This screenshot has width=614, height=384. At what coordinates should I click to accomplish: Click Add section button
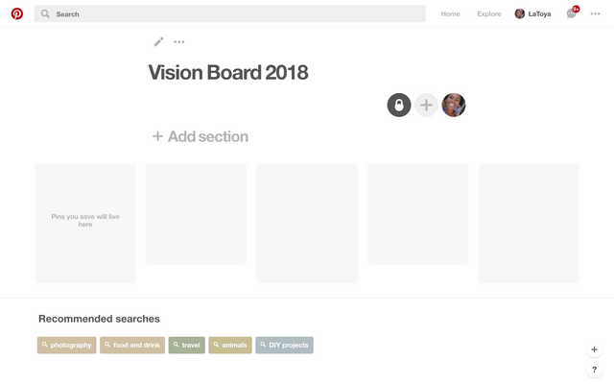[201, 136]
